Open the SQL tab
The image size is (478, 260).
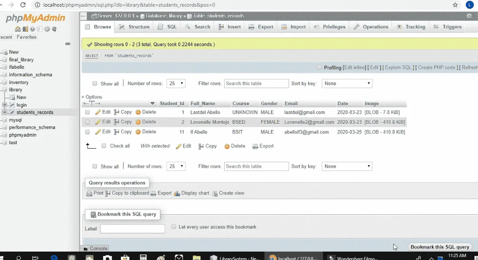[167, 27]
